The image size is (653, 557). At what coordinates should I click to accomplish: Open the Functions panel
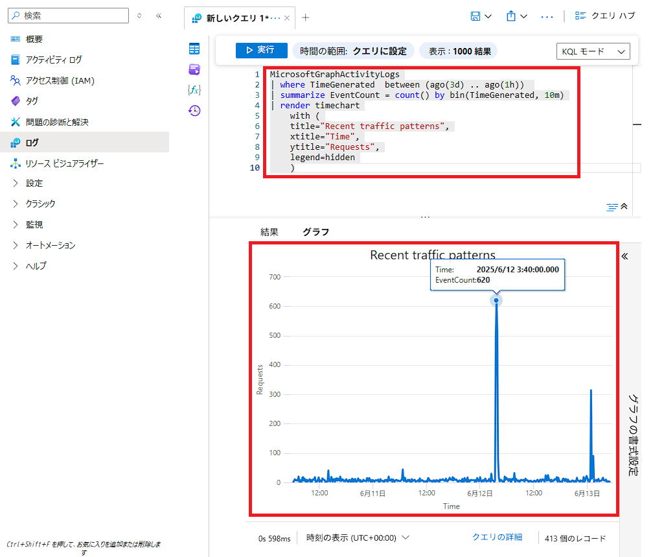(x=194, y=90)
